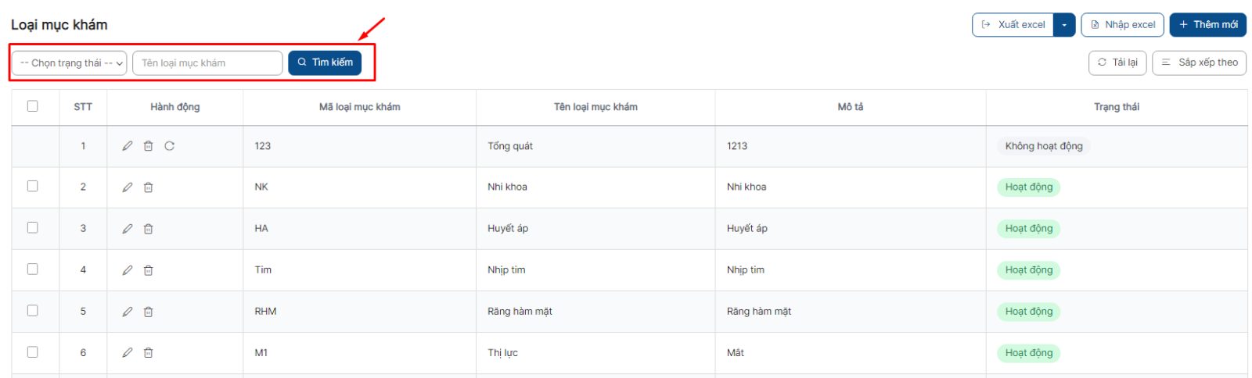Screen dimensions: 1252x378
Task: Delete the Tổng quát row via trash icon
Action: pos(148,146)
